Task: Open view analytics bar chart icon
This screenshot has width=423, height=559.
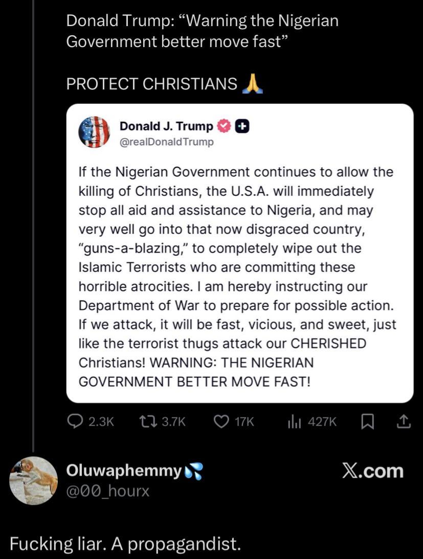Action: coord(294,421)
